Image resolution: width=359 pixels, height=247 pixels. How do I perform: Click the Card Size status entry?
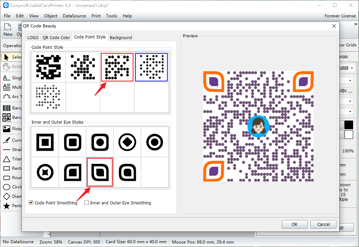pos(136,242)
